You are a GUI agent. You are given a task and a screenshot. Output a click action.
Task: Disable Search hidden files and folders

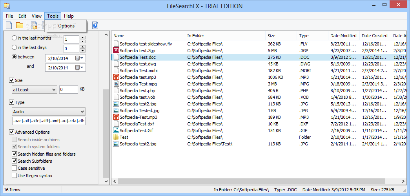(14, 154)
